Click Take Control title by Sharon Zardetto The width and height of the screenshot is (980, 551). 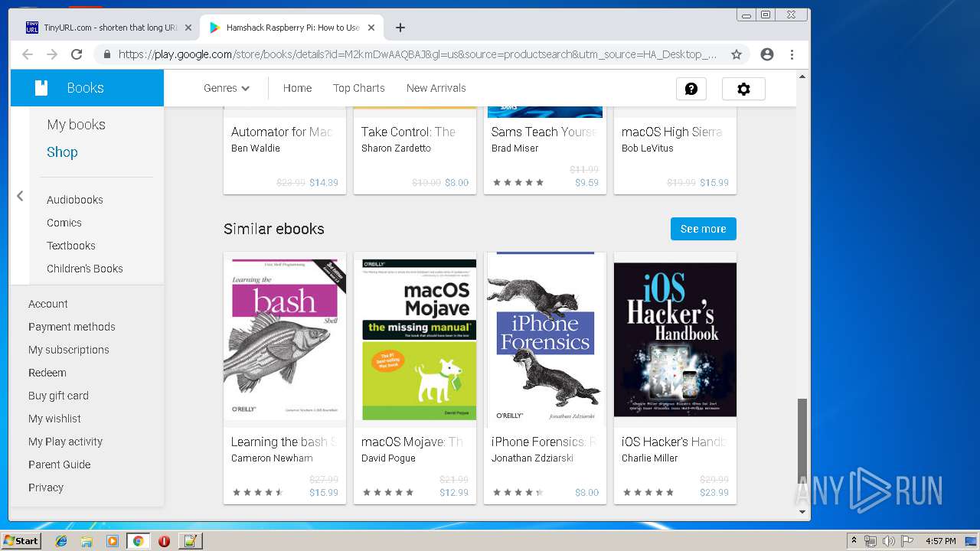tap(408, 132)
